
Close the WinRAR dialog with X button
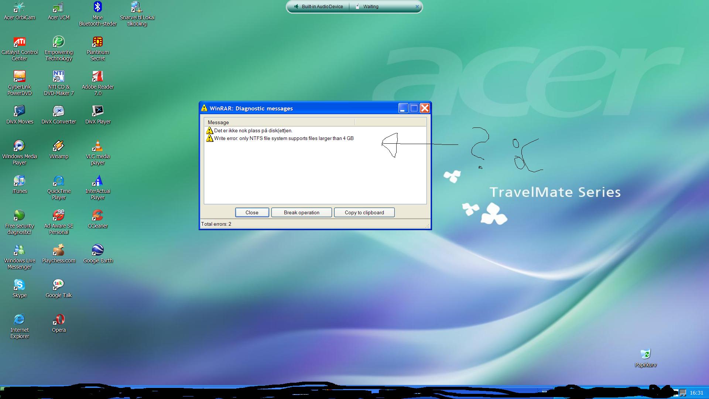425,108
